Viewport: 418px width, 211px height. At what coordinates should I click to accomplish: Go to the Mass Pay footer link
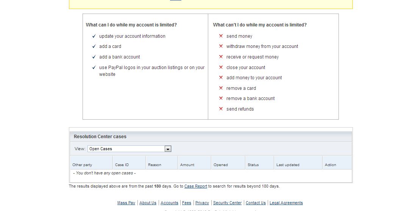pyautogui.click(x=126, y=203)
